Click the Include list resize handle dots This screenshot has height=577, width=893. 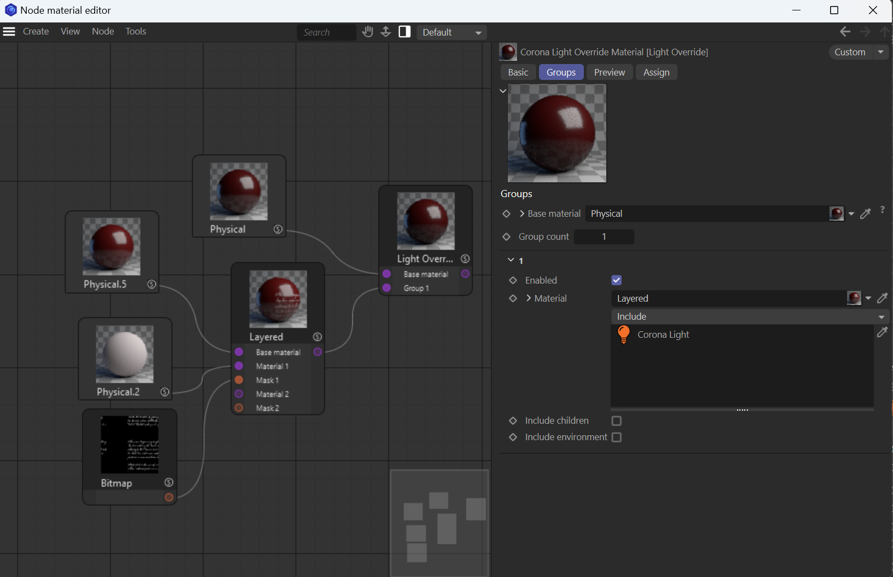click(743, 409)
